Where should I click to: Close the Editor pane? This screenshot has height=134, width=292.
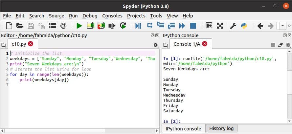[157, 35]
